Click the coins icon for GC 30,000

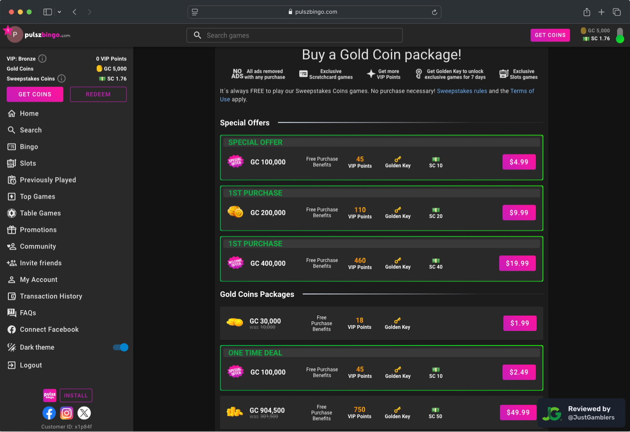click(235, 322)
